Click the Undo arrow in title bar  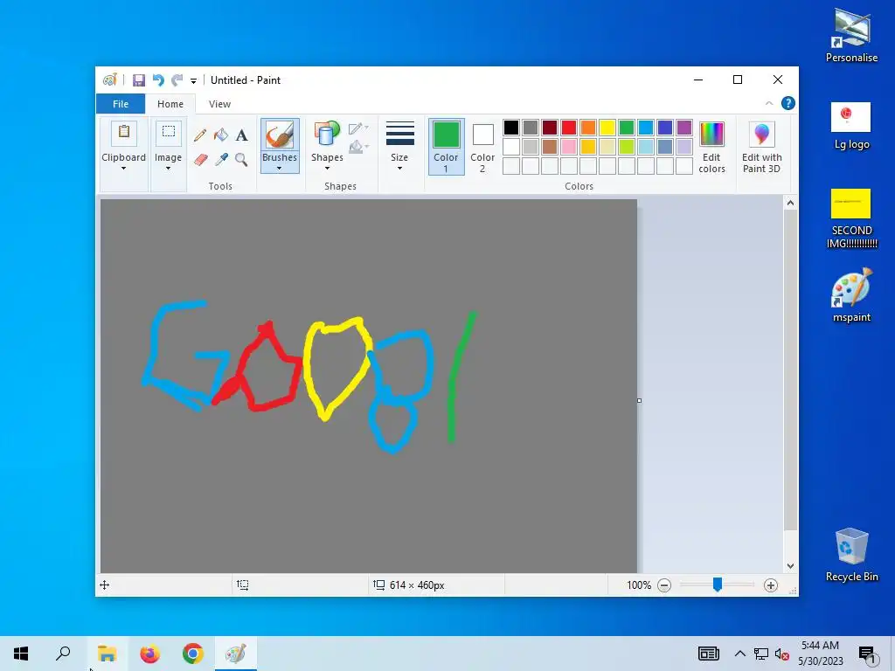pos(158,80)
